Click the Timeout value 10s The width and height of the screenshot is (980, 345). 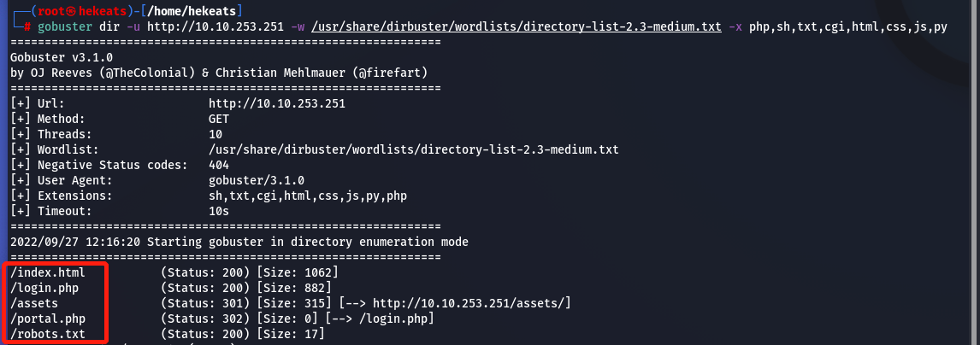[x=219, y=211]
